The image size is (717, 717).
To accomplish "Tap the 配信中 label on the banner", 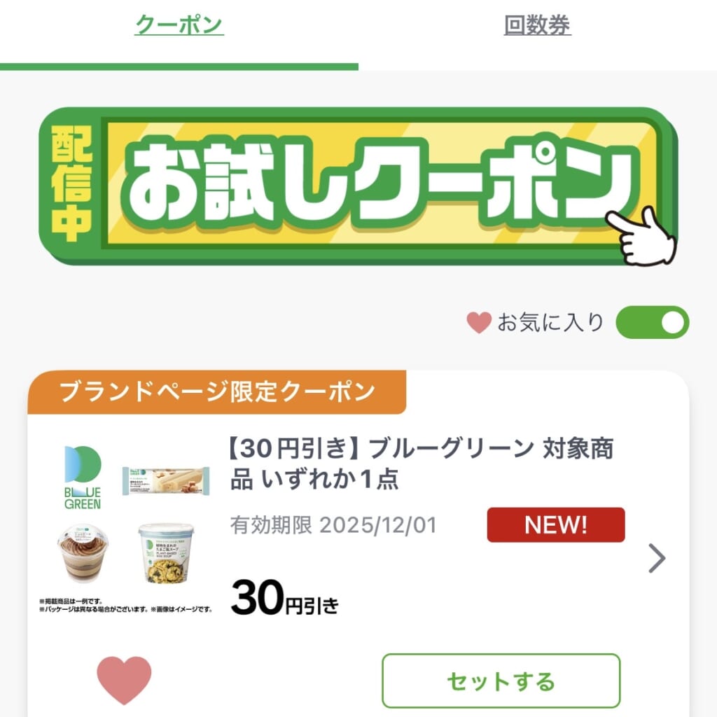I will [x=71, y=186].
